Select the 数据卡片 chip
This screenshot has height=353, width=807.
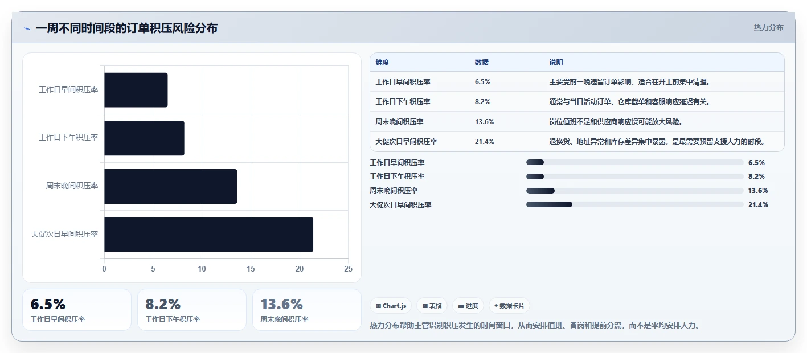point(509,306)
